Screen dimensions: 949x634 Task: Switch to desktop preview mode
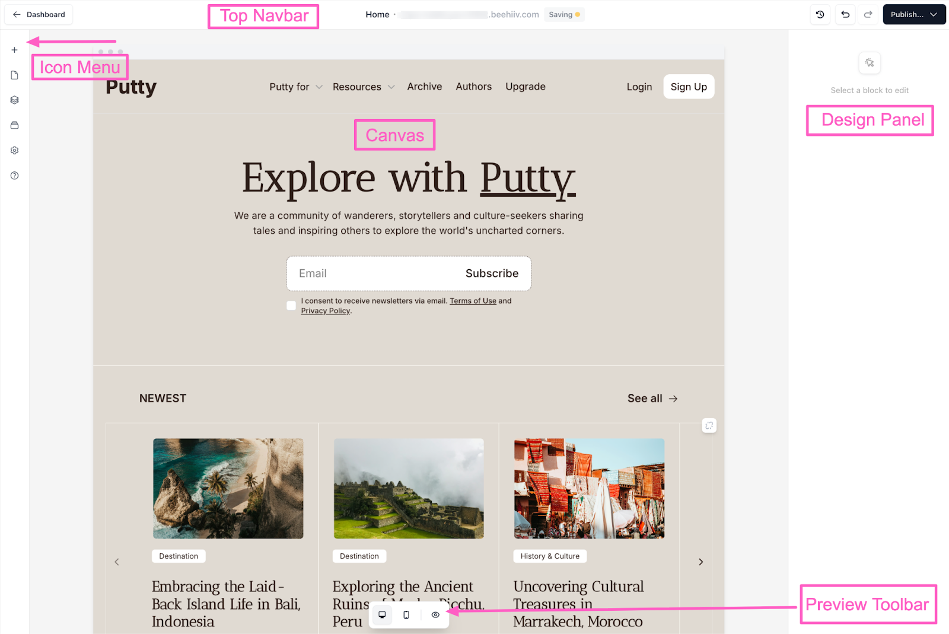pyautogui.click(x=382, y=615)
